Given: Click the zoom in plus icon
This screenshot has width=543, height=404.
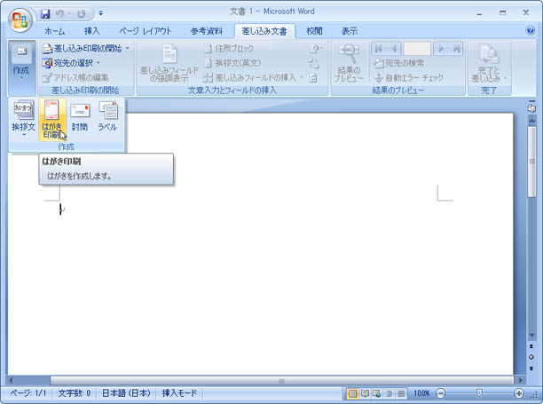Looking at the screenshot, I should click(x=519, y=392).
